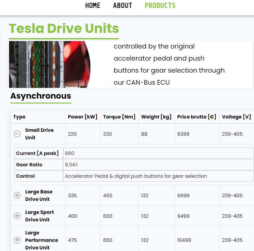Click plus icon beside Large Performance Drive Unit
Screen dimensions: 254x251
click(17, 240)
